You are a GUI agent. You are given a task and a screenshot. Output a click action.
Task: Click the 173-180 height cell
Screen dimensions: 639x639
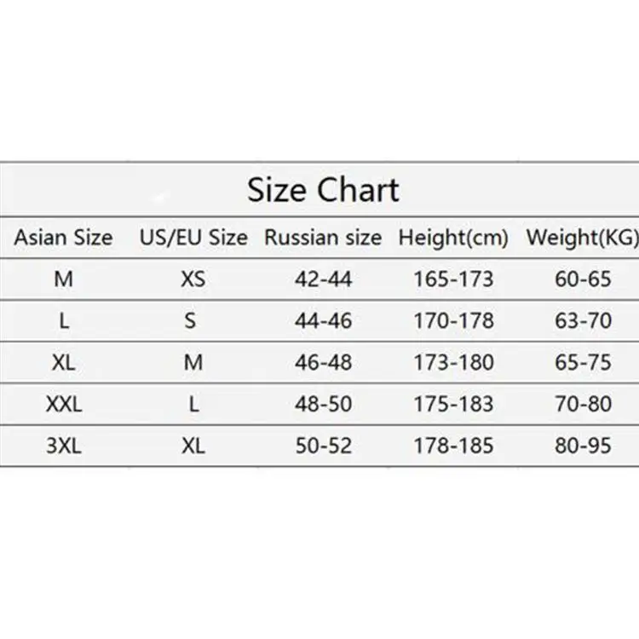pos(453,362)
